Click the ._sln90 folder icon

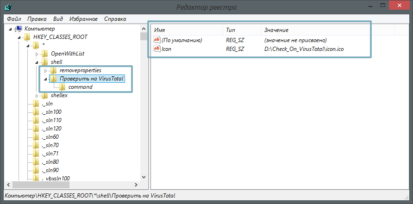click(36, 170)
